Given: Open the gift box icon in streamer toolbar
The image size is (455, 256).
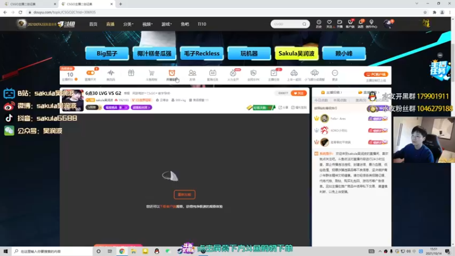Looking at the screenshot, I should [x=131, y=73].
